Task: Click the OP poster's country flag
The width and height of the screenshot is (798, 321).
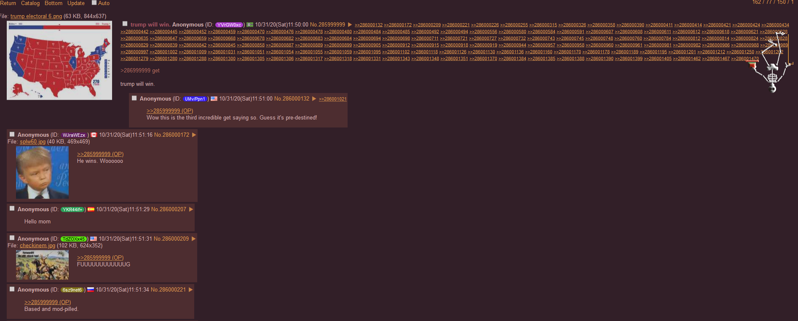Action: click(x=250, y=25)
